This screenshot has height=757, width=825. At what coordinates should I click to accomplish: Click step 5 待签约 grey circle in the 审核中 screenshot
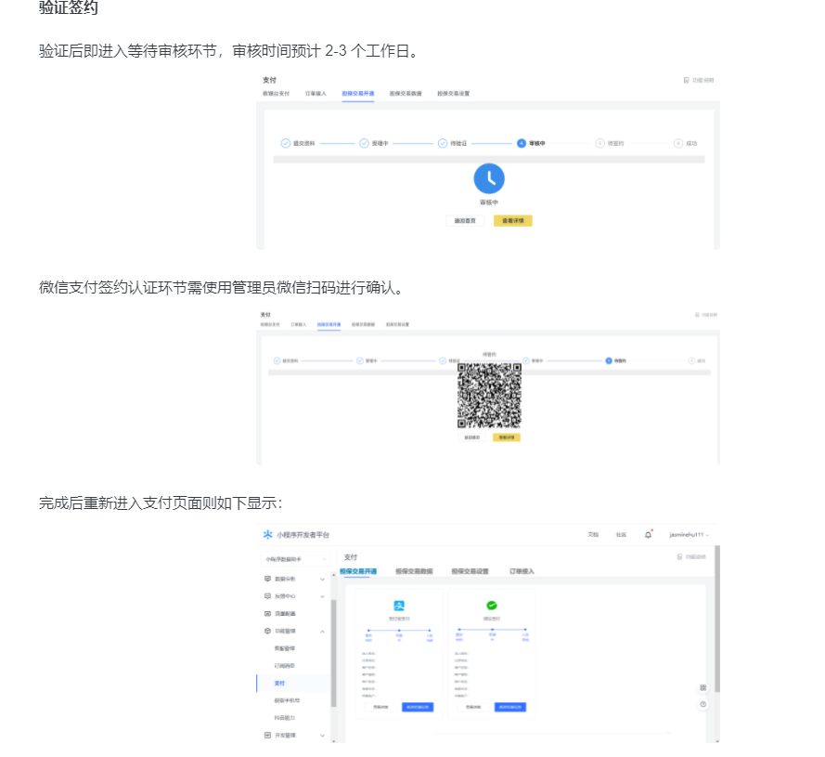599,143
